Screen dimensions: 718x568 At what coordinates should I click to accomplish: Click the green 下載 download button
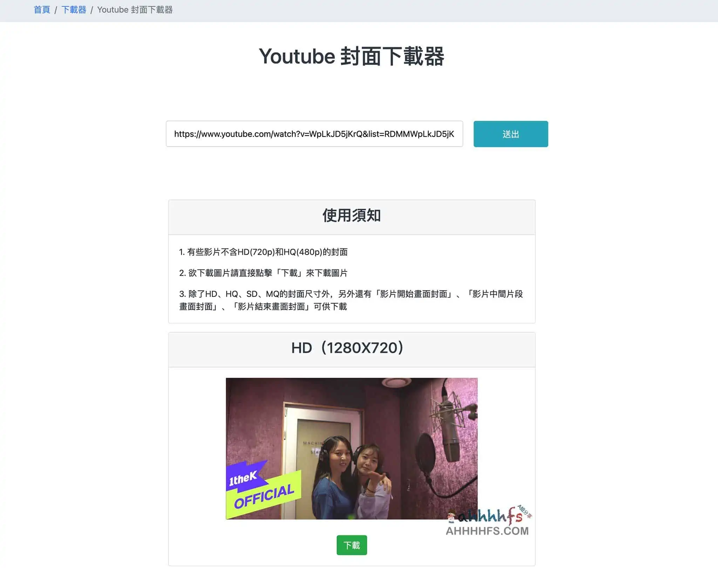[352, 545]
